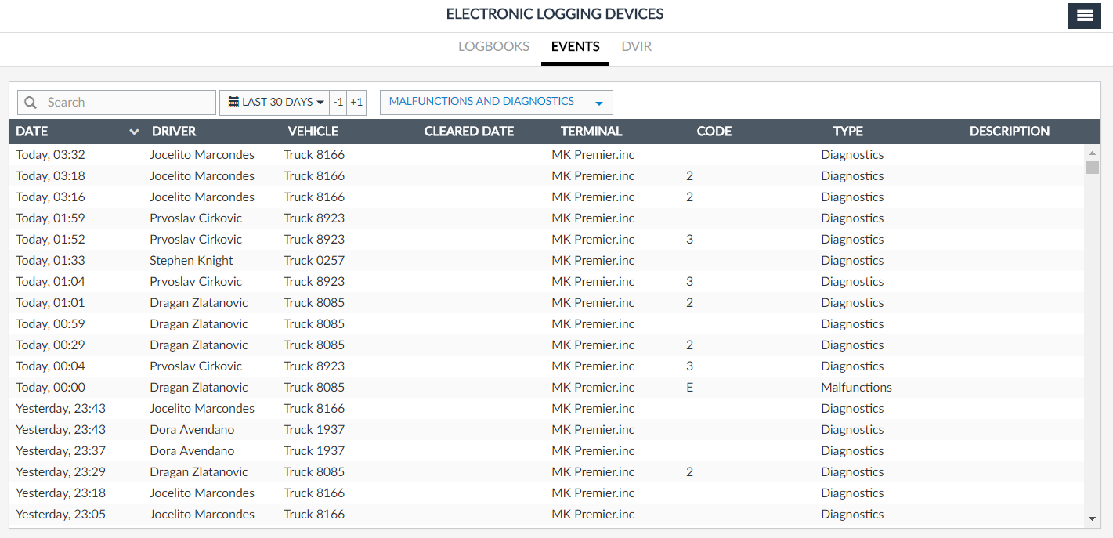Expand the Last 30 Days dropdown
The image size is (1113, 538).
click(274, 103)
